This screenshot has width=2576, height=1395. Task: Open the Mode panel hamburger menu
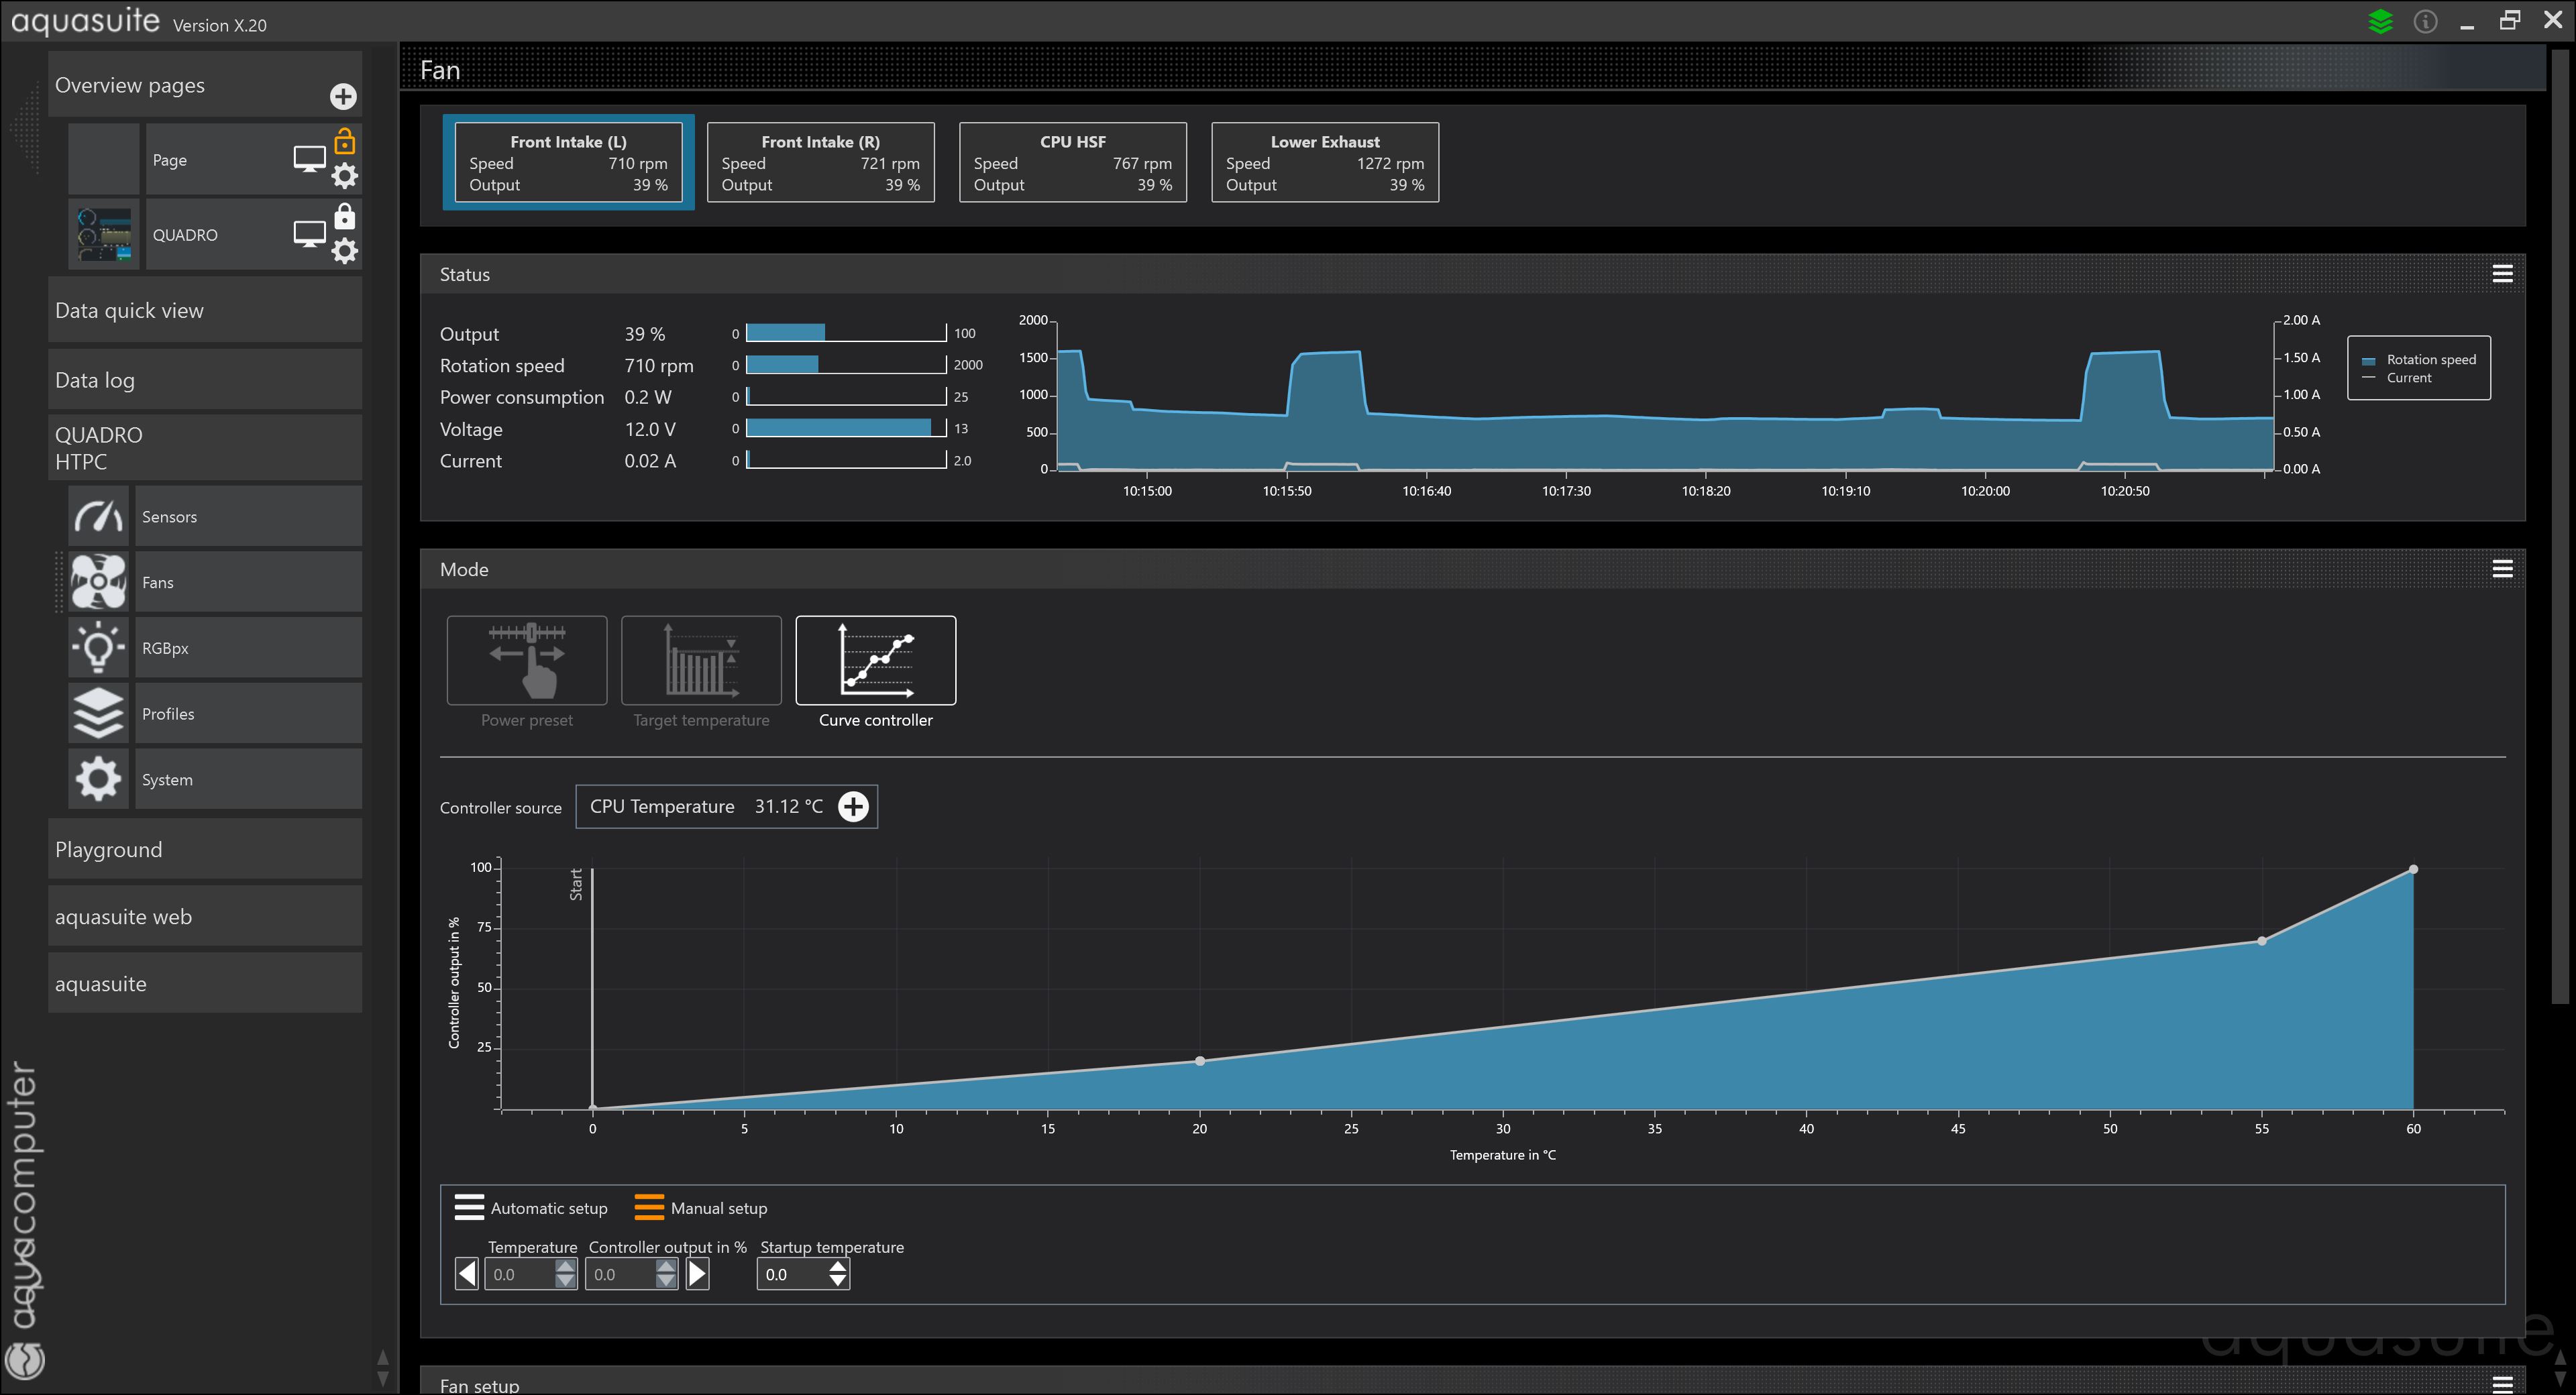pos(2502,569)
